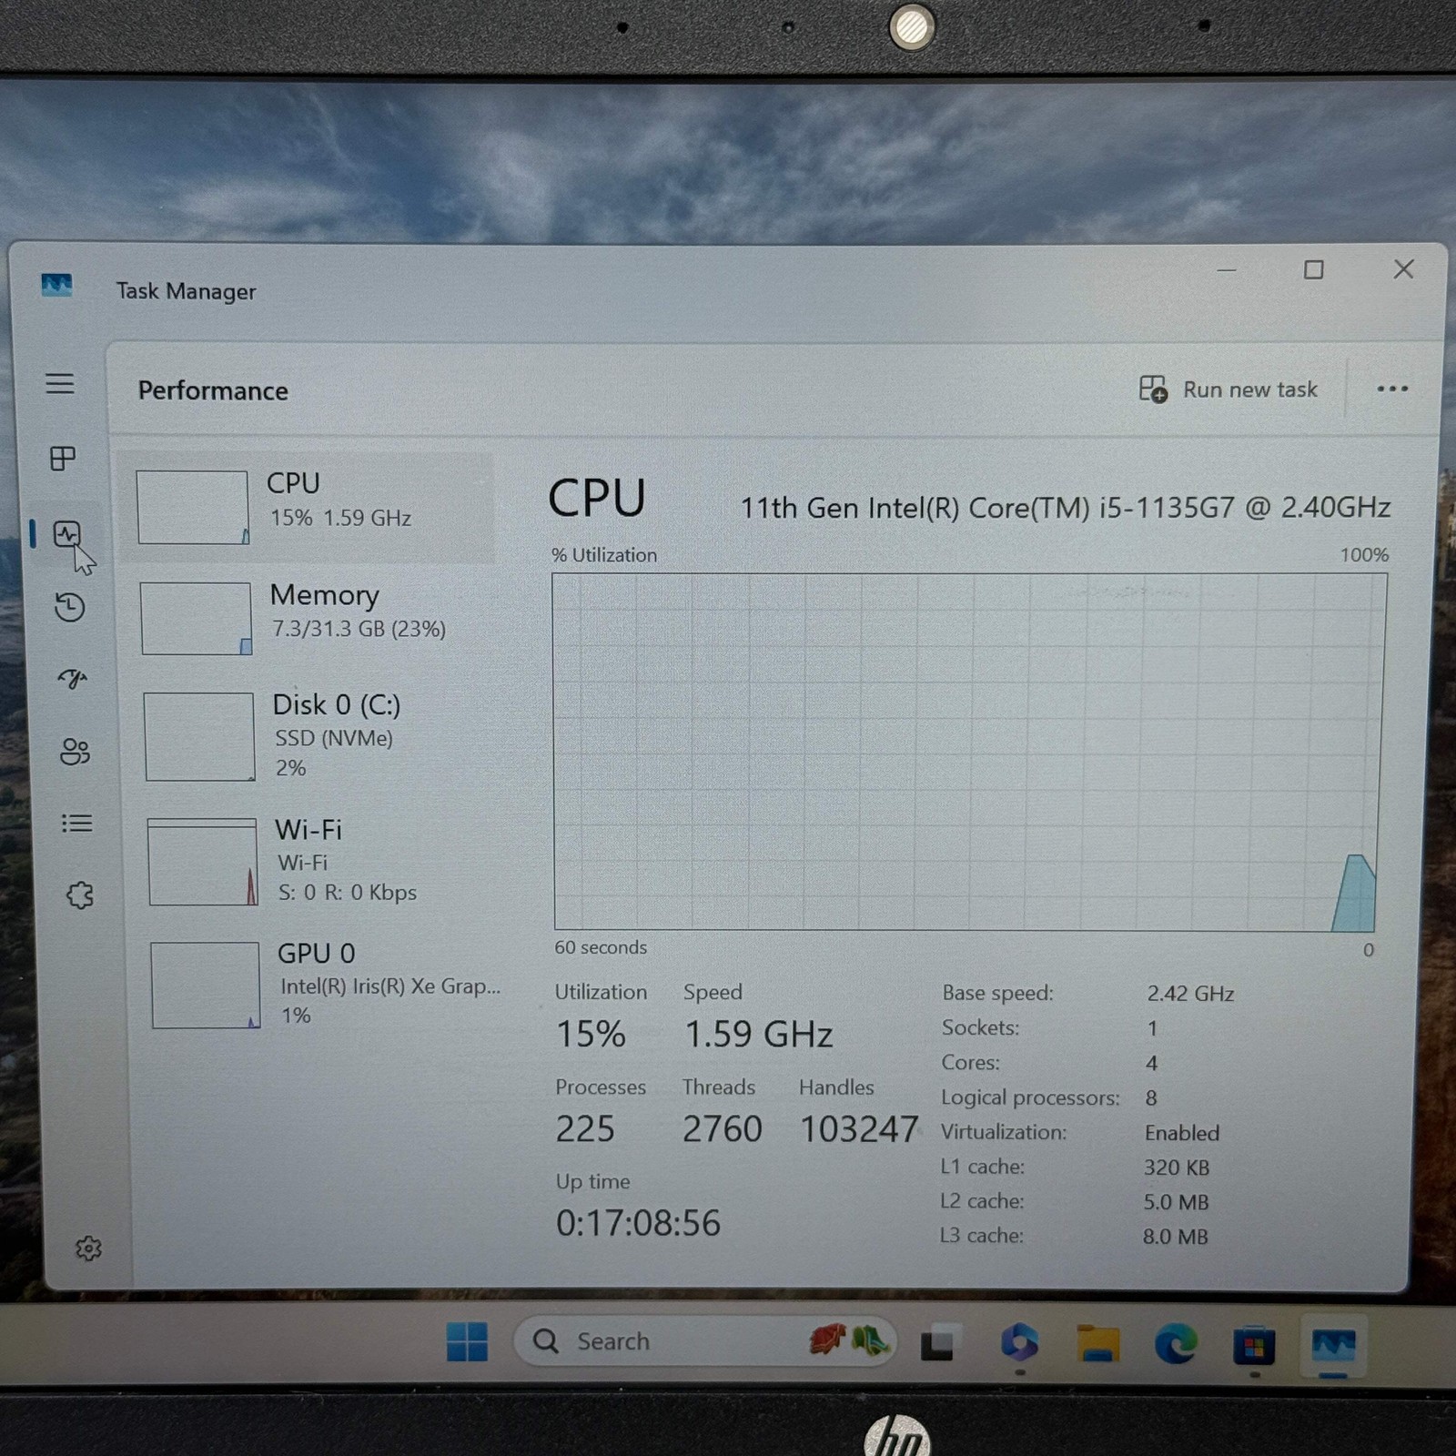Click the i5-1135G7 processor name text

coord(1066,508)
